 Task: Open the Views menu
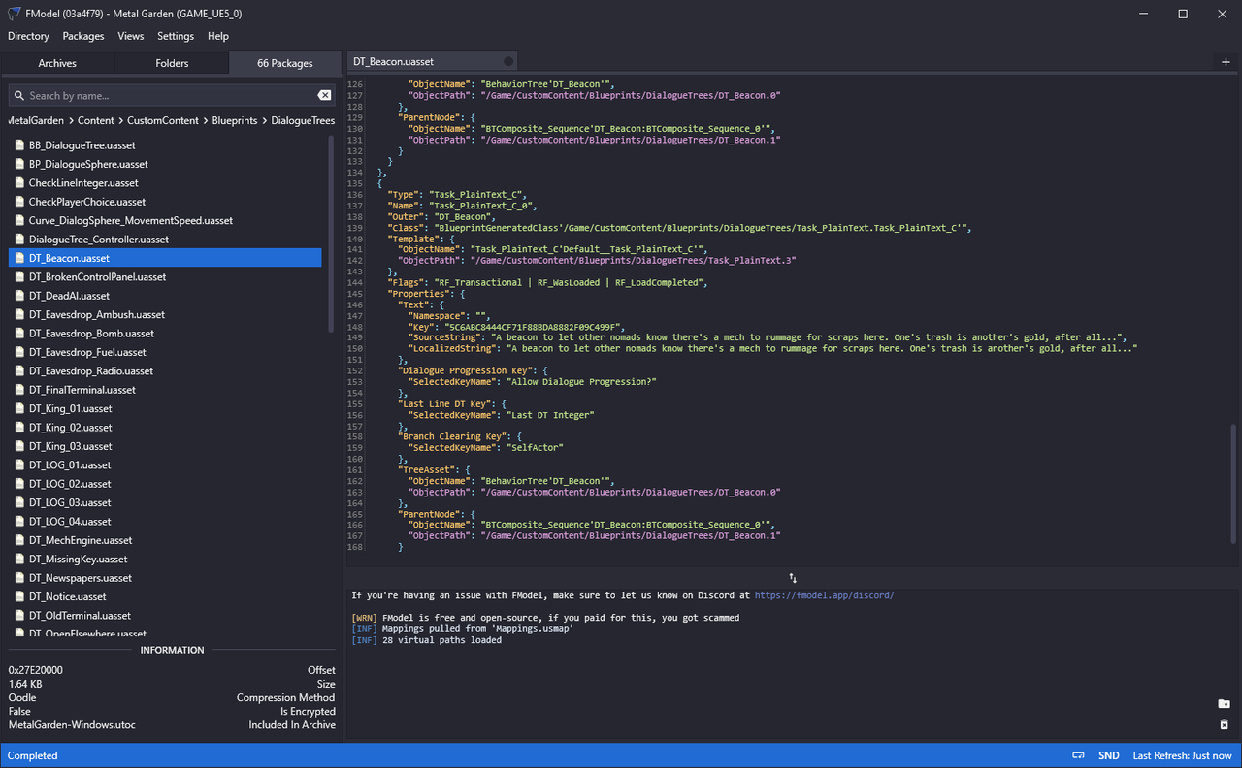(131, 36)
